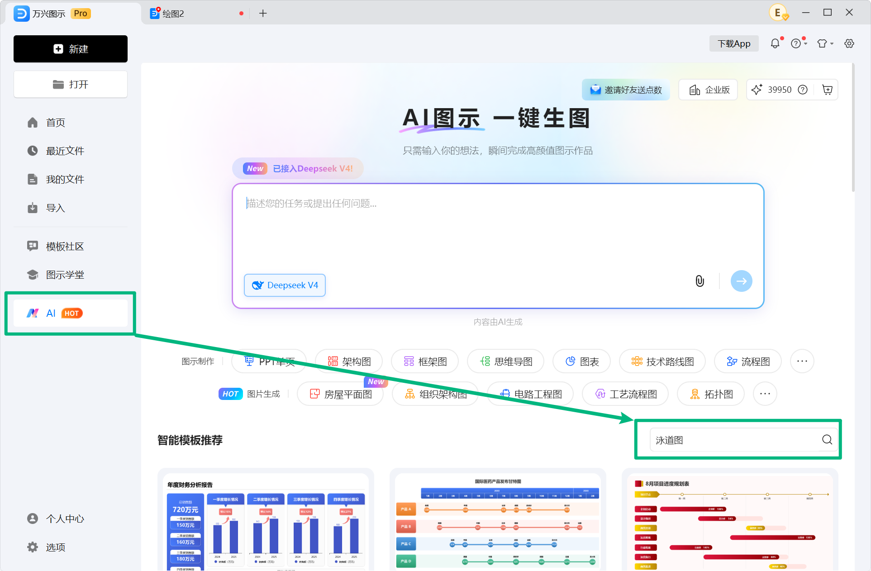Click the 已接入Deepseek V4 announcement
The width and height of the screenshot is (871, 571).
[x=298, y=168]
